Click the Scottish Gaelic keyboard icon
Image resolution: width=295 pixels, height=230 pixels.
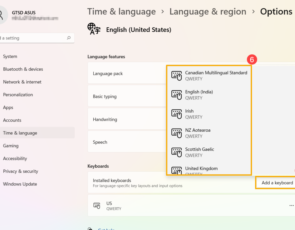click(177, 152)
